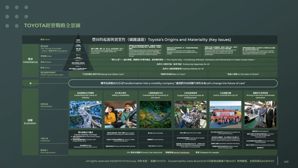The image size is (298, 168).
Task: Select the principle box 'We unite as one team'
Action: pos(107,51)
